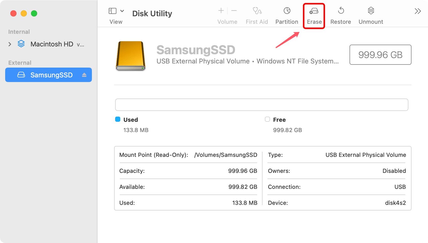
Task: Run First Aid stethoscope tool
Action: pyautogui.click(x=257, y=11)
